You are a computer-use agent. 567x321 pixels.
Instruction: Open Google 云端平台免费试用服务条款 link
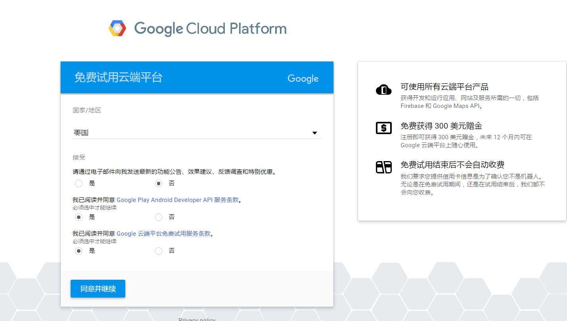[x=164, y=234]
